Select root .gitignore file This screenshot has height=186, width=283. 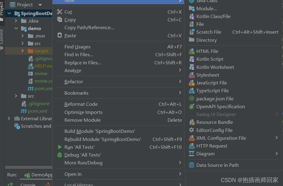point(35,103)
